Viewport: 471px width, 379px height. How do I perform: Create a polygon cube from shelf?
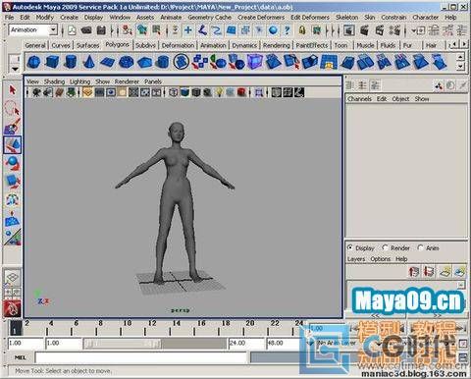(52, 62)
